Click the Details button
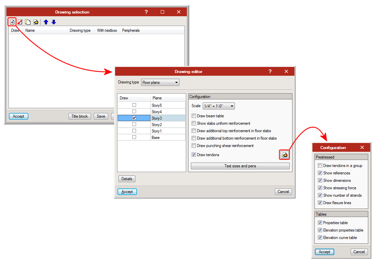 127,178
